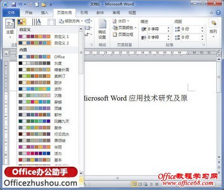Click the theme colors button
This screenshot has width=224, height=190.
[x=21, y=22]
